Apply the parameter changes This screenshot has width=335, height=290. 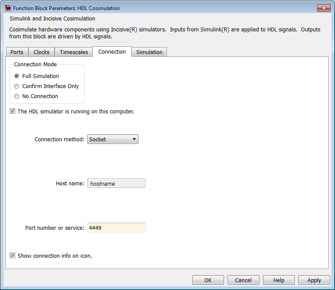point(314,280)
